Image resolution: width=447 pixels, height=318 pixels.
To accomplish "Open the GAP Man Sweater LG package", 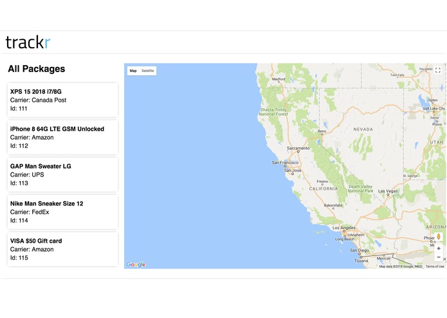I will pyautogui.click(x=63, y=174).
